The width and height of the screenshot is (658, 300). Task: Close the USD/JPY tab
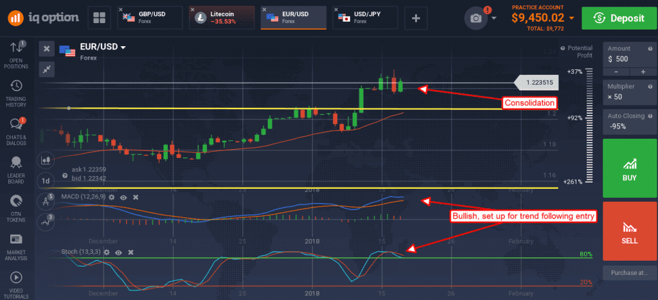point(337,9)
